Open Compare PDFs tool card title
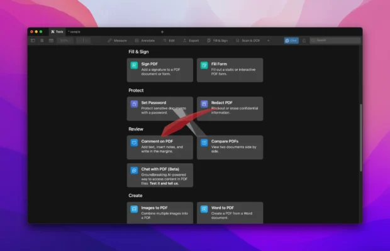 (225, 141)
